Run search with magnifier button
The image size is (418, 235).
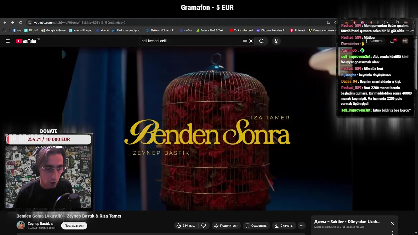click(261, 41)
